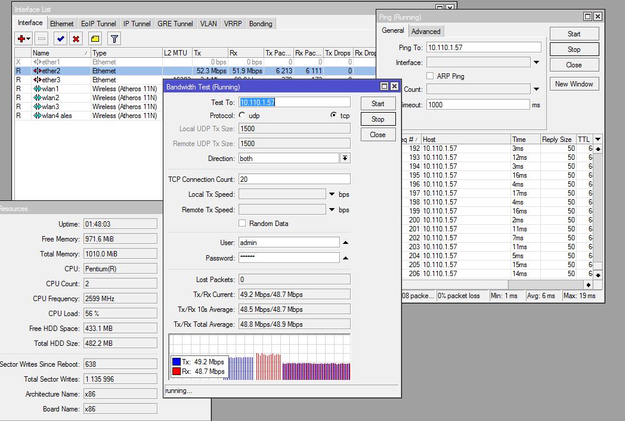625x421 pixels.
Task: Open the IP Tunnel tab
Action: (x=137, y=23)
